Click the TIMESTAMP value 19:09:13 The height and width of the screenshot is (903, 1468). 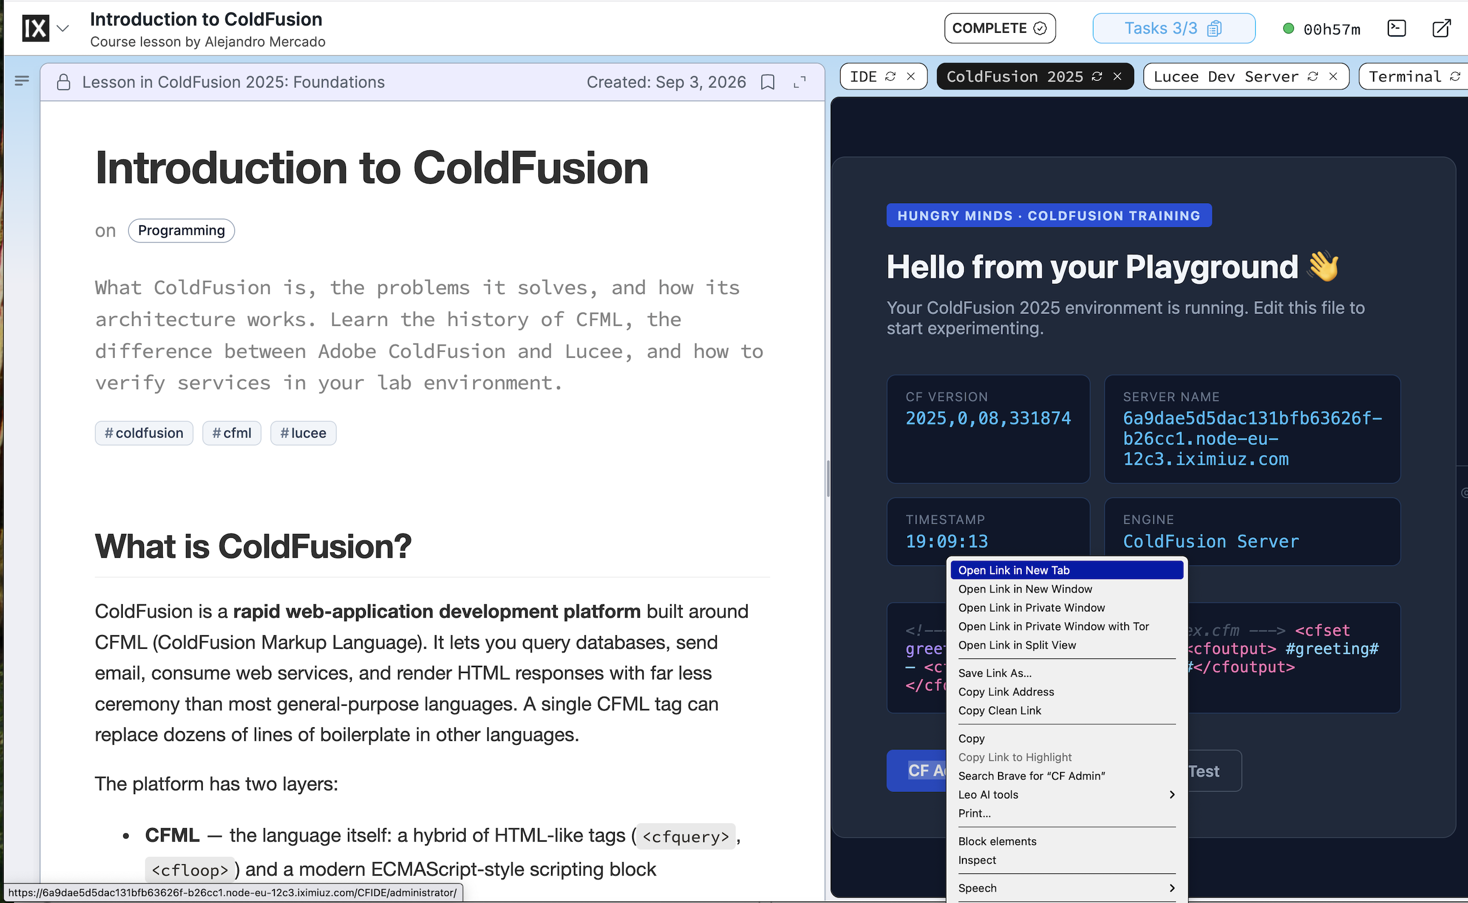[x=947, y=541]
